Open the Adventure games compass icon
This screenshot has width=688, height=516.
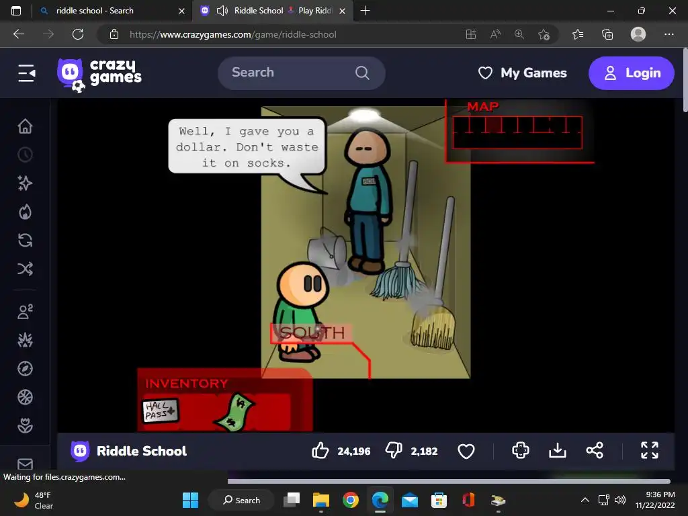pyautogui.click(x=25, y=369)
